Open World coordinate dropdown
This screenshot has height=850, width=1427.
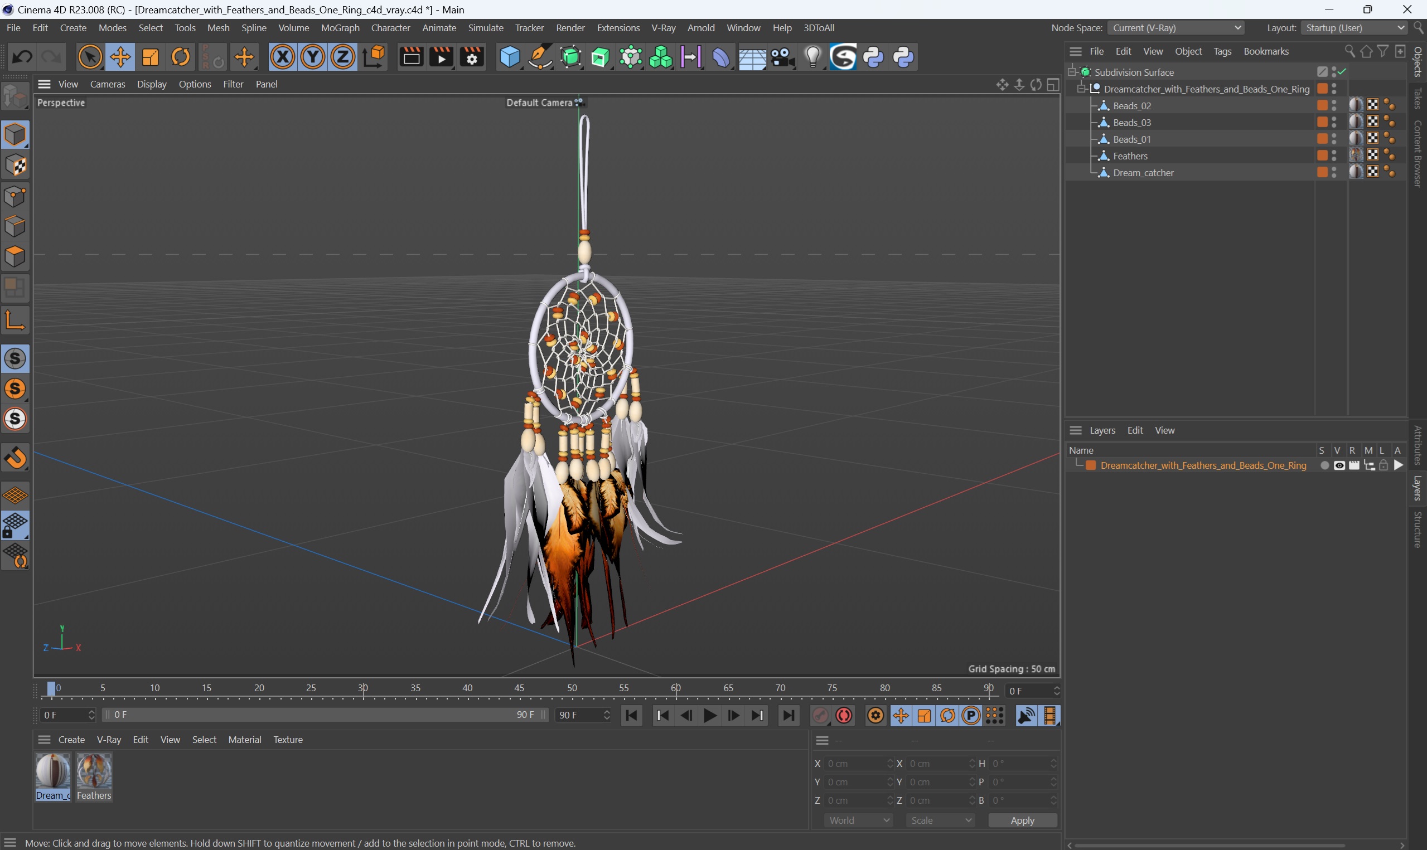(x=858, y=820)
